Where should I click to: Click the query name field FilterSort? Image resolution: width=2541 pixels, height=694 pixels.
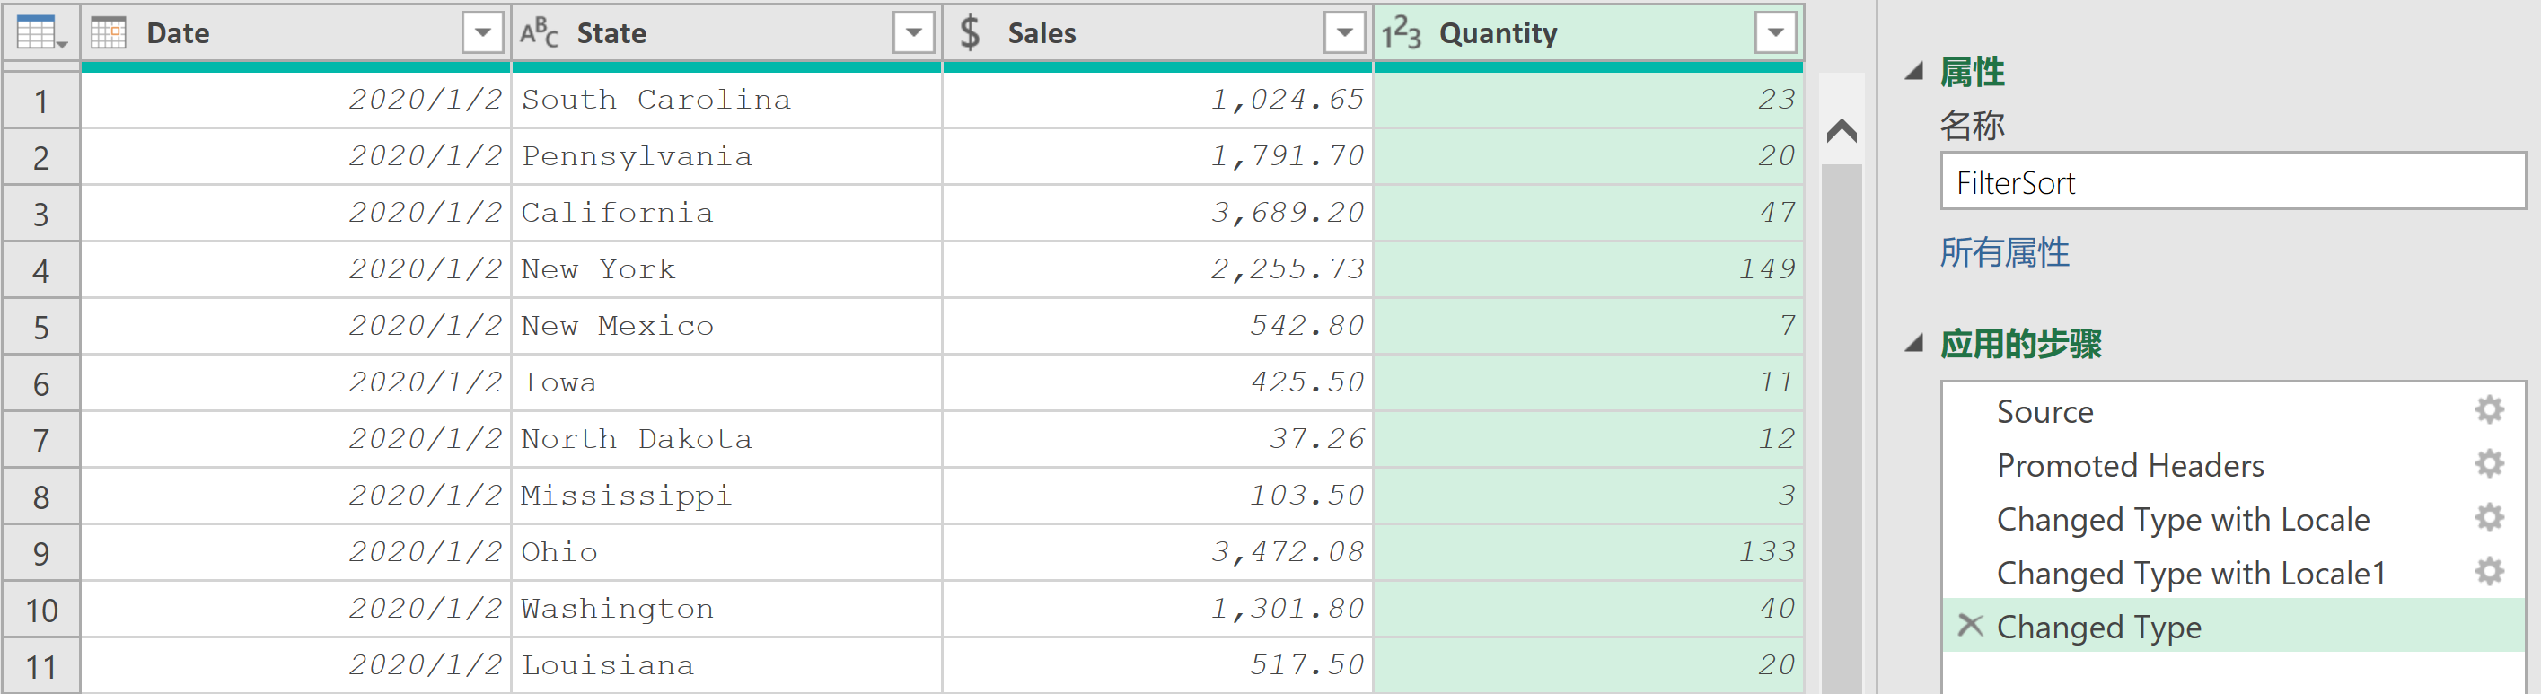[x=2232, y=181]
